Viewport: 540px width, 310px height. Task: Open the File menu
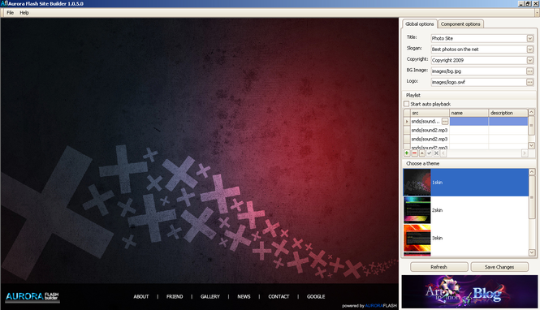[x=10, y=13]
